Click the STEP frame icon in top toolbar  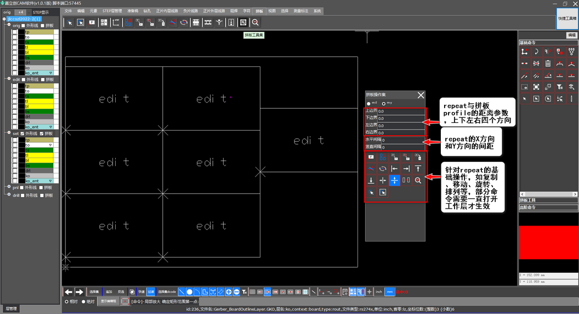coord(116,23)
